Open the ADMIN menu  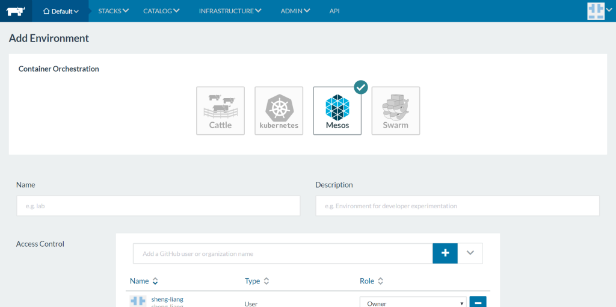(x=295, y=11)
